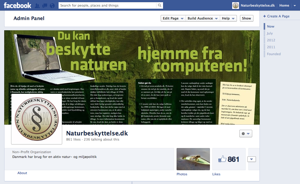Open the Help dropdown
Image resolution: width=300 pixels, height=184 pixels.
click(228, 18)
